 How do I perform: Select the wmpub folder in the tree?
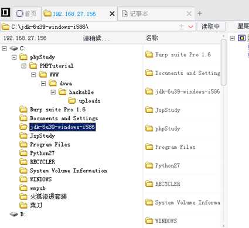[33, 188]
